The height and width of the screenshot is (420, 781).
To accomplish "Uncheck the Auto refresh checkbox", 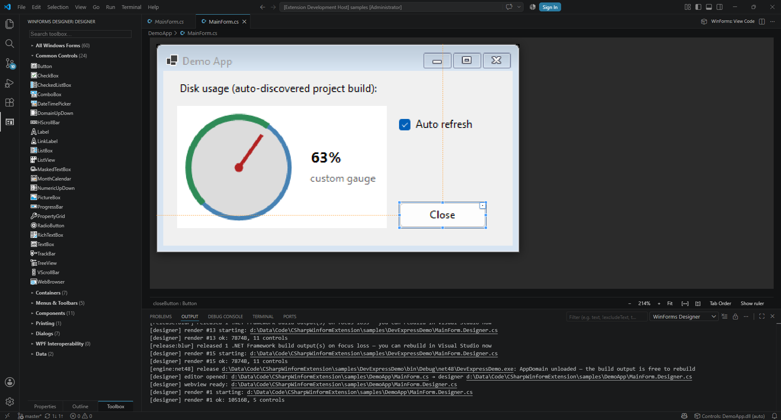I will pyautogui.click(x=405, y=125).
